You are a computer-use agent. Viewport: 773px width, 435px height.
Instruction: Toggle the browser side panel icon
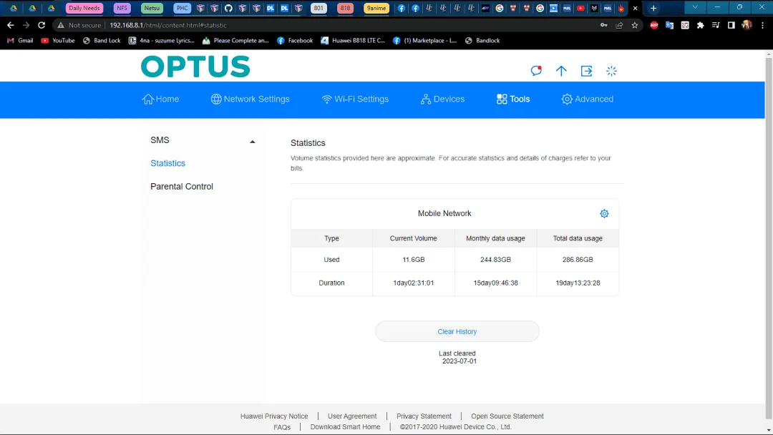(x=731, y=25)
